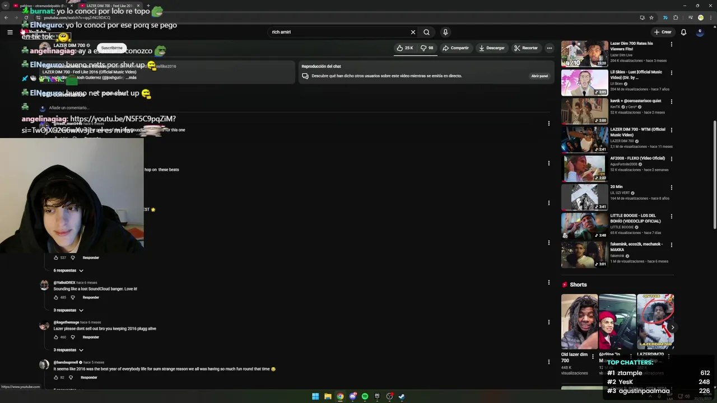
Task: Open fakemink MAKKA video title
Action: point(636,247)
